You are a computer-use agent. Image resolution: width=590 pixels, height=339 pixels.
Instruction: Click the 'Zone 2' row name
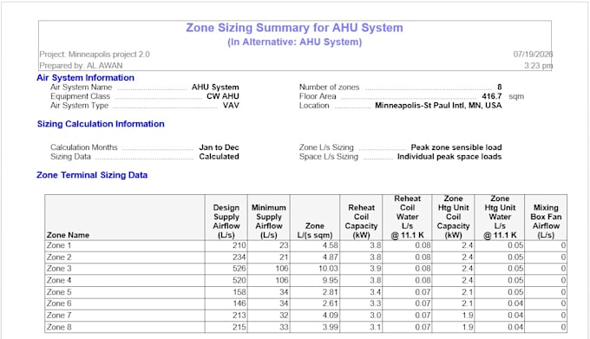[x=59, y=258]
